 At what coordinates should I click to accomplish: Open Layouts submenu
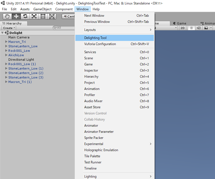point(115,30)
